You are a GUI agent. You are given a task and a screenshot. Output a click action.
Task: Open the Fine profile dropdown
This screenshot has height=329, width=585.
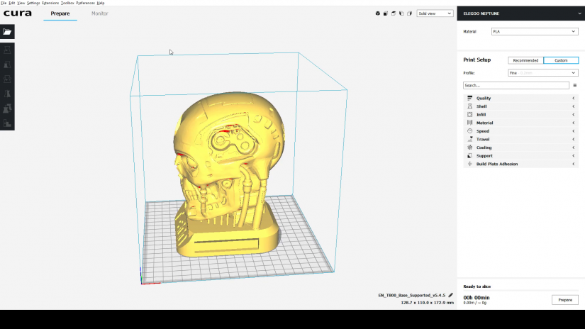click(543, 73)
